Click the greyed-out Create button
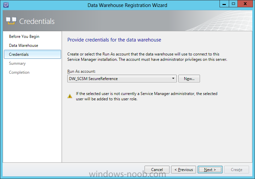Image resolution: width=255 pixels, height=179 pixels. 236,170
